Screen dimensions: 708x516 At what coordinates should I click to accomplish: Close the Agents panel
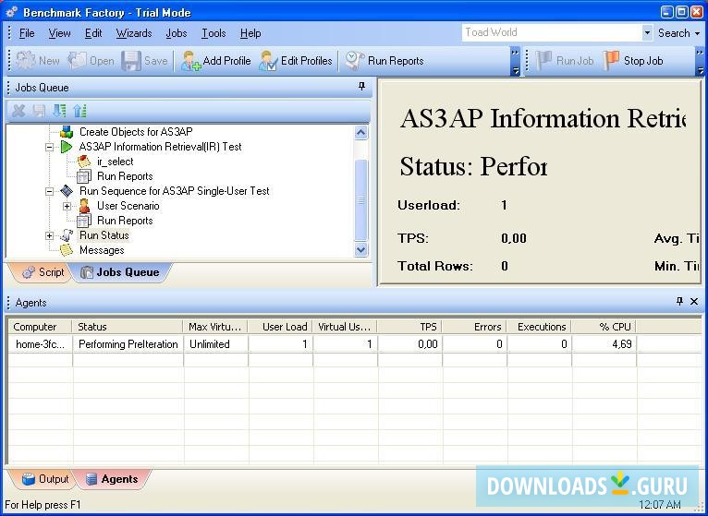pyautogui.click(x=694, y=301)
